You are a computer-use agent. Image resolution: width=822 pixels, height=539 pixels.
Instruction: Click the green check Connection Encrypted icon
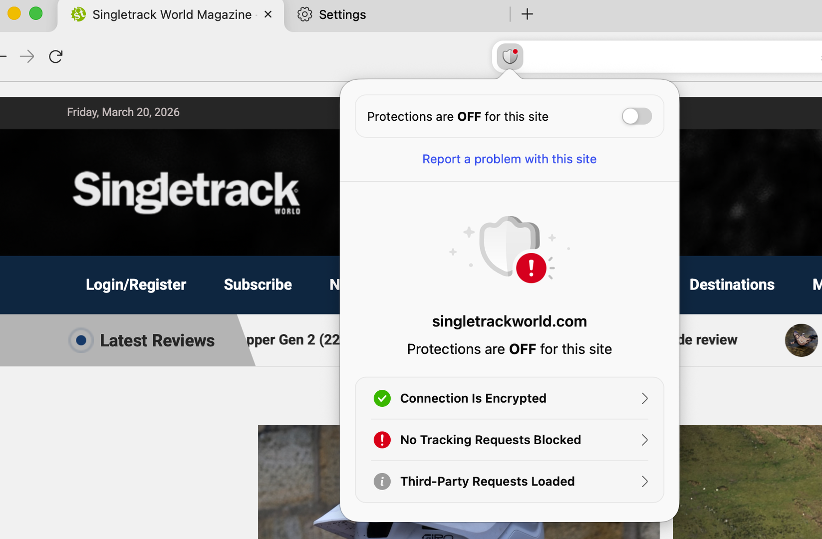click(x=382, y=398)
